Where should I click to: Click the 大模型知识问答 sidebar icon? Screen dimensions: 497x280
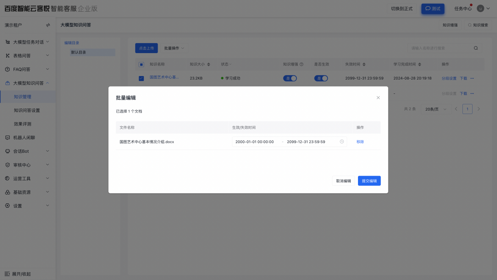(7, 83)
